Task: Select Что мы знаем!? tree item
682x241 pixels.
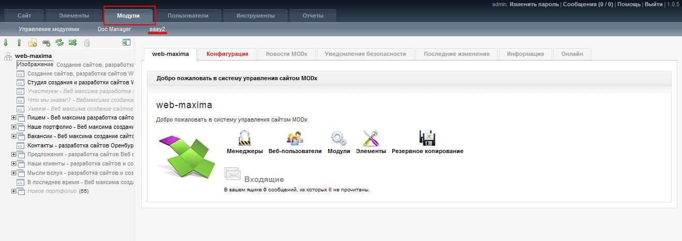Action: (80, 100)
